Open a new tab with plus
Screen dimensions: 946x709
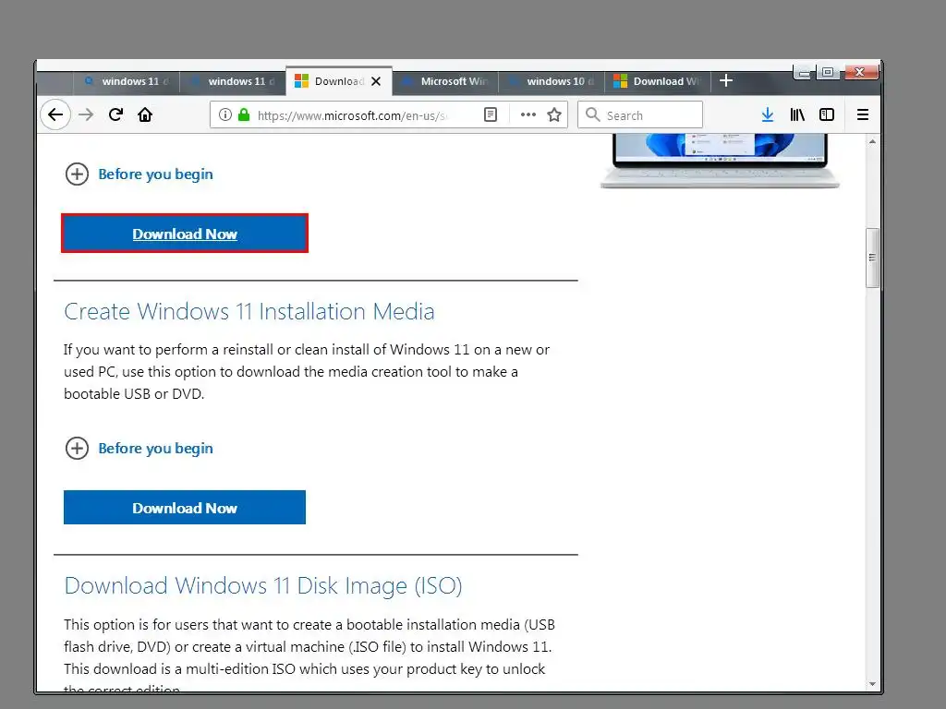(x=726, y=81)
